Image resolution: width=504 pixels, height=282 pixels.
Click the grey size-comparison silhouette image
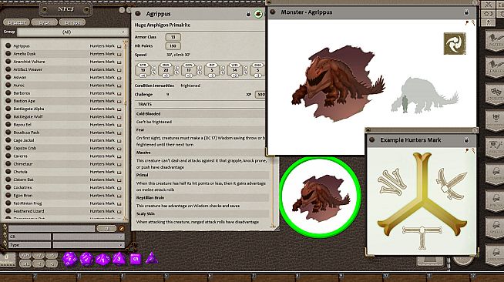click(x=425, y=96)
